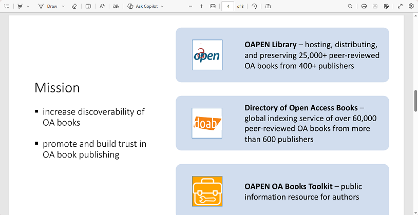Viewport: 418px width, 215px height.
Task: Click the scrollbar up arrow
Action: click(415, 15)
